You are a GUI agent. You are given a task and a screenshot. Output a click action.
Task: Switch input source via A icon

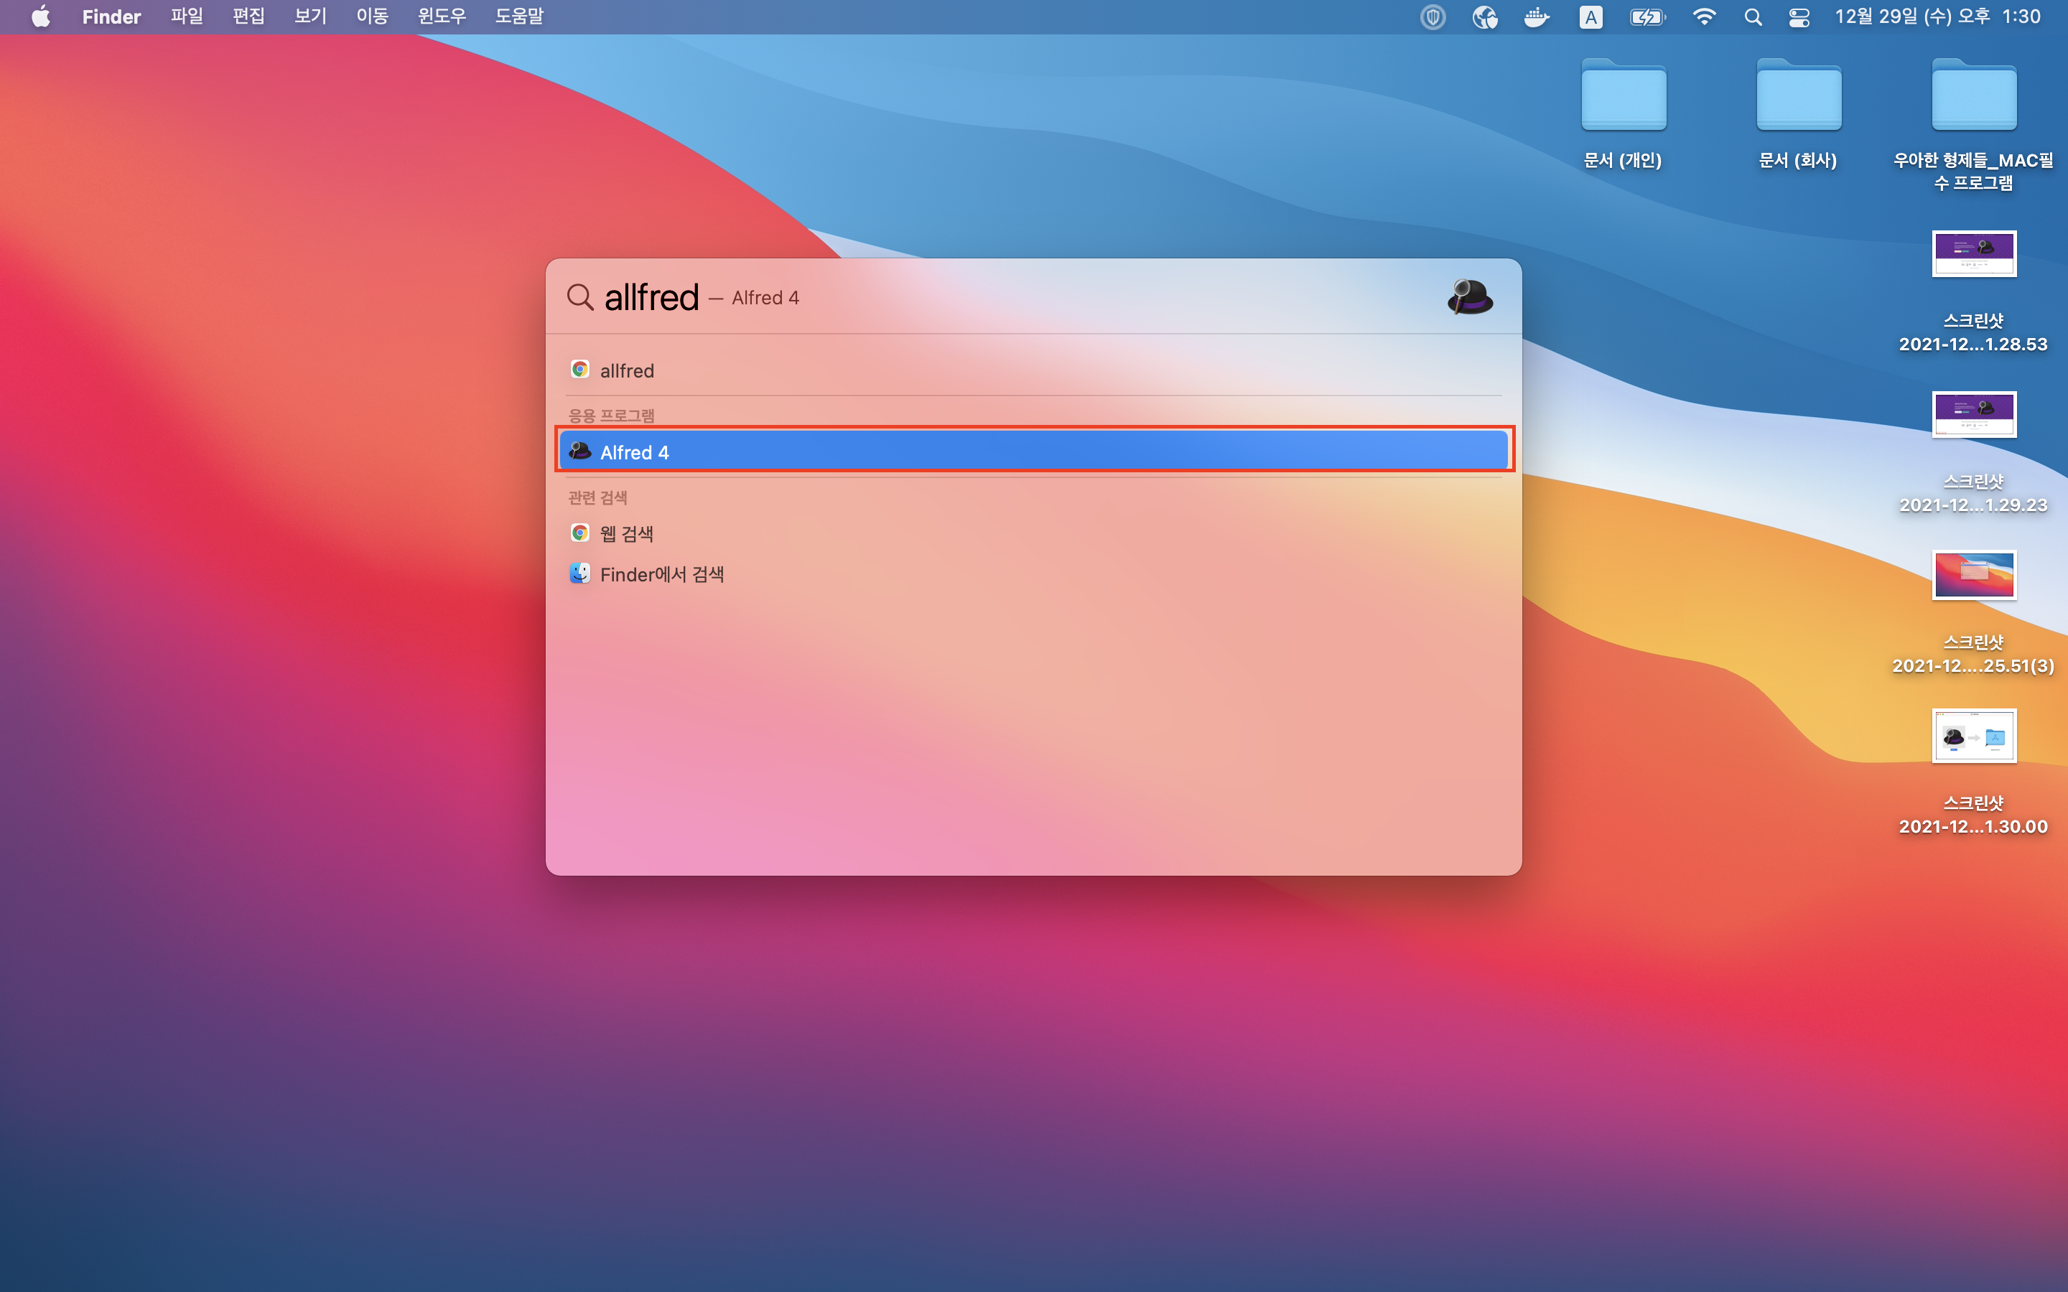(x=1590, y=17)
